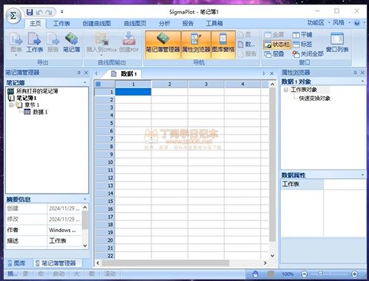The height and width of the screenshot is (281, 369).
Task: Toggle the 图库窗格 button
Action: pos(223,44)
